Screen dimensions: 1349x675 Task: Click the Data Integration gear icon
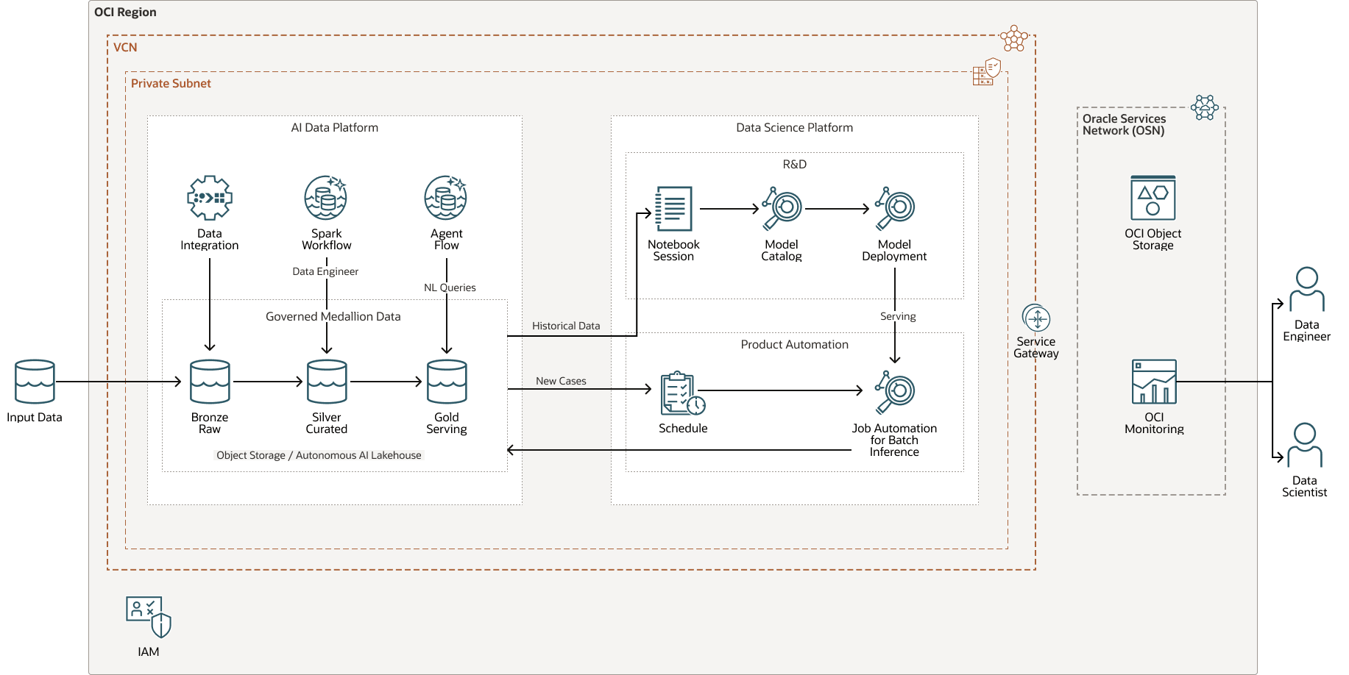[x=210, y=198]
